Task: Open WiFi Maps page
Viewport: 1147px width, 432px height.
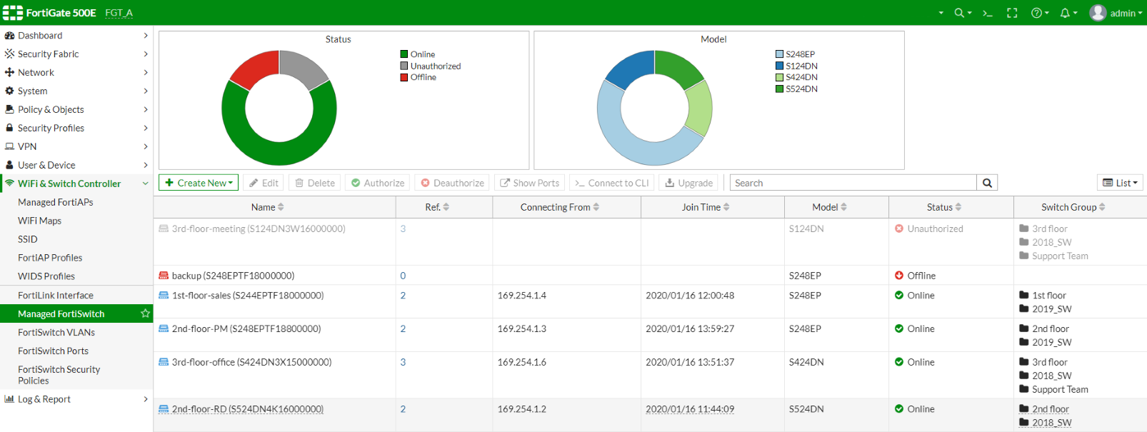Action: (x=39, y=221)
